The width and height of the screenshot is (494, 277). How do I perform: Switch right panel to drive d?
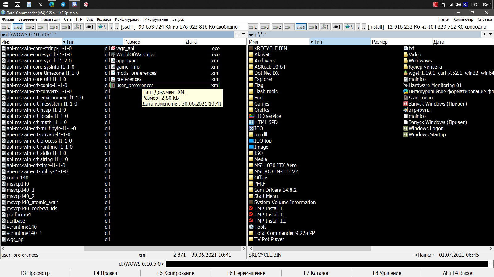[265, 27]
